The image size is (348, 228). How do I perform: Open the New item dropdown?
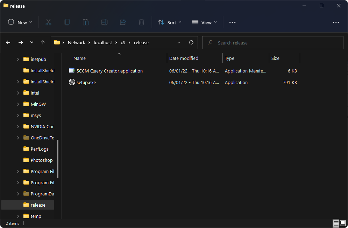pos(20,22)
